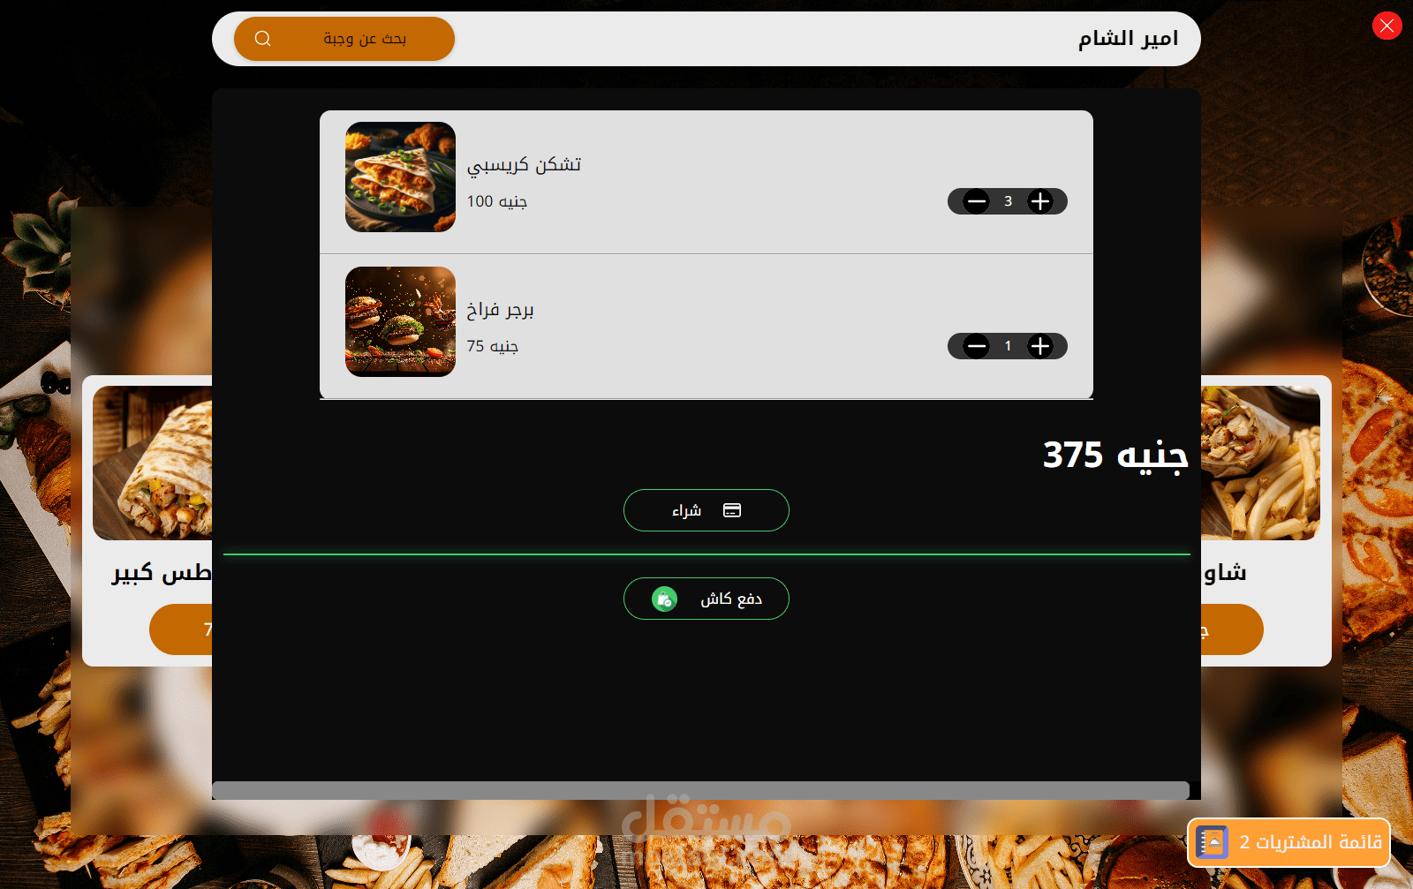Click the horizontal scrollbar under the cart
The width and height of the screenshot is (1413, 889).
tap(700, 790)
